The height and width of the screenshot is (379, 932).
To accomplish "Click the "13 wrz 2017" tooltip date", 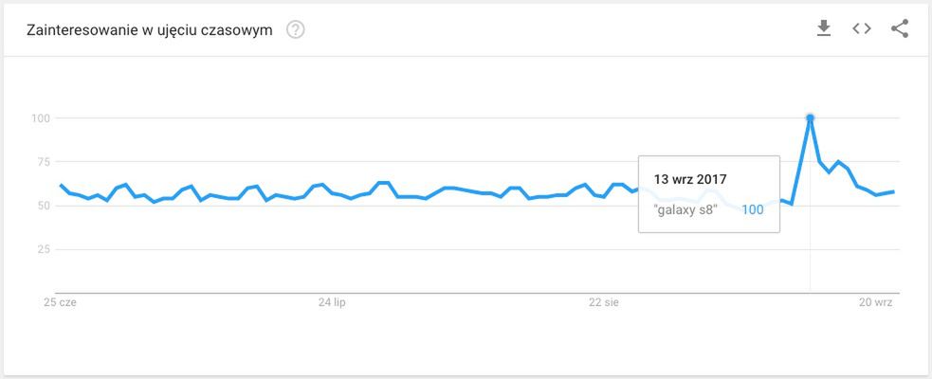I will (690, 178).
